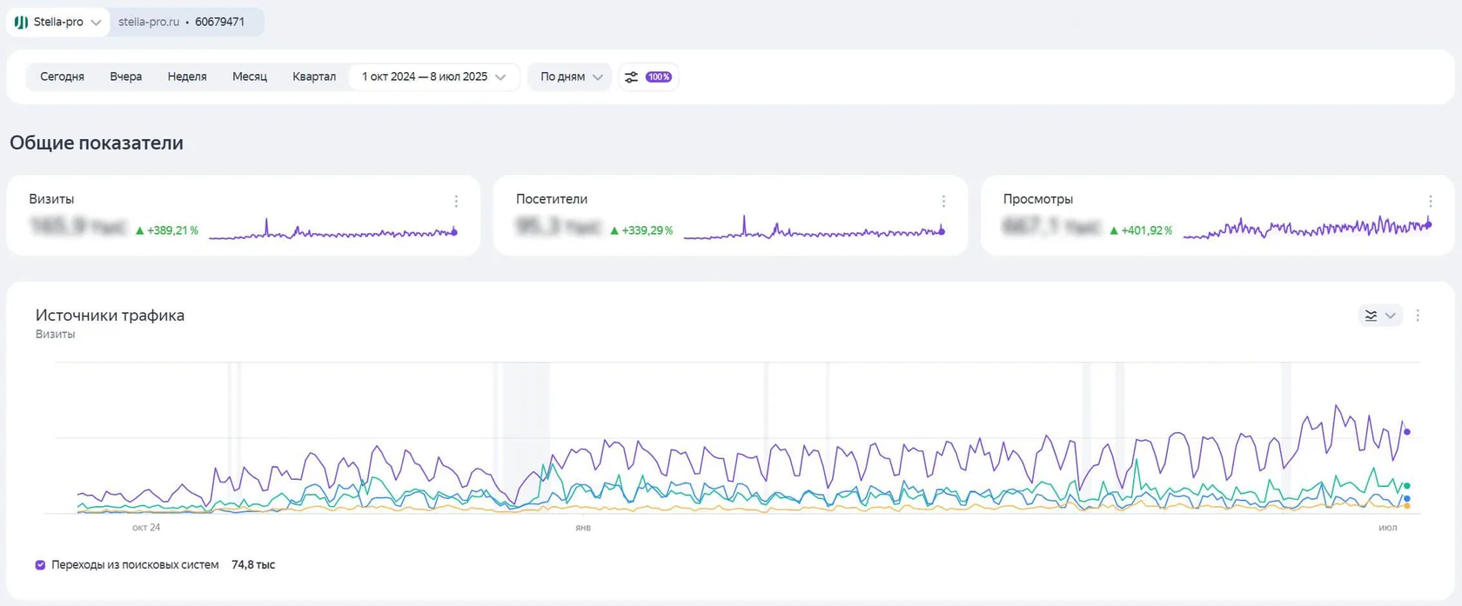Open the Визиты card three-dot menu

[456, 201]
